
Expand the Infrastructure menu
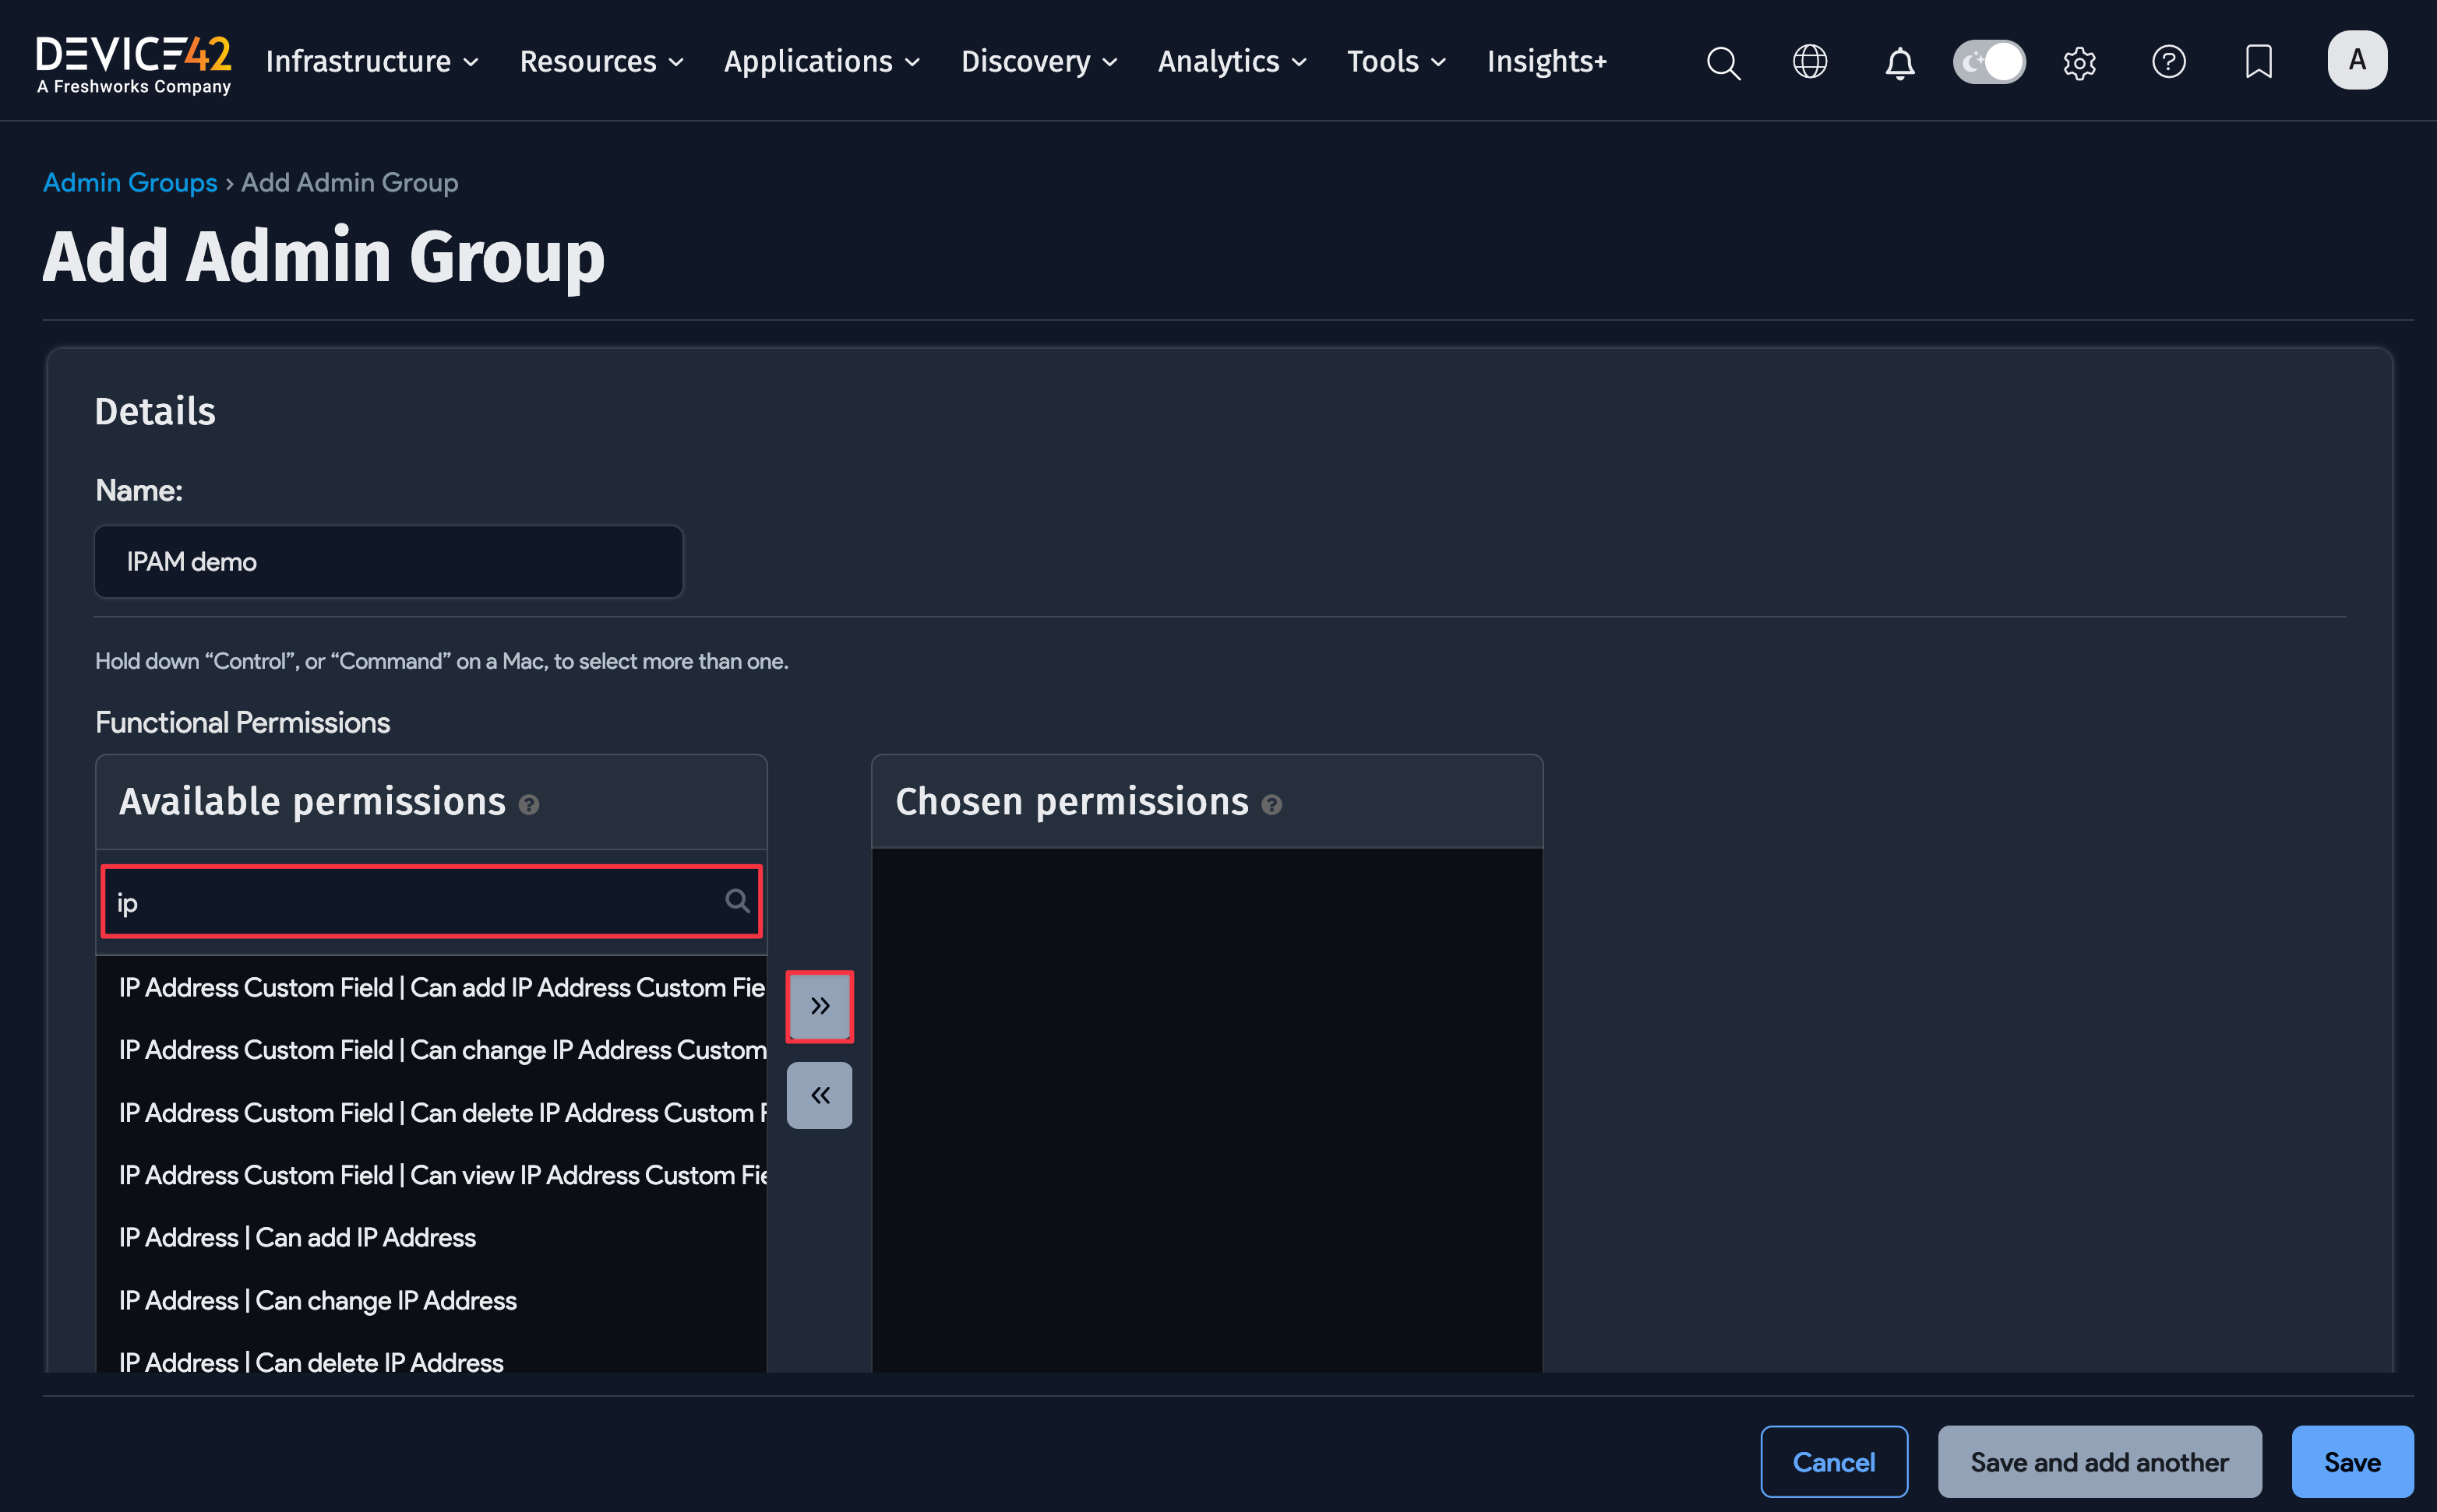pyautogui.click(x=372, y=61)
